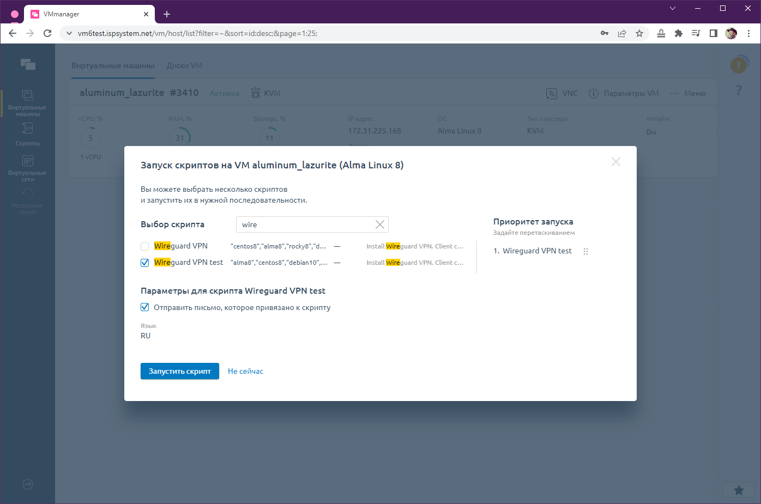Viewport: 761px width, 504px height.
Task: Toggle the browser side panel
Action: (714, 33)
